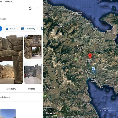Click the Google logo on the map

(x=51, y=113)
